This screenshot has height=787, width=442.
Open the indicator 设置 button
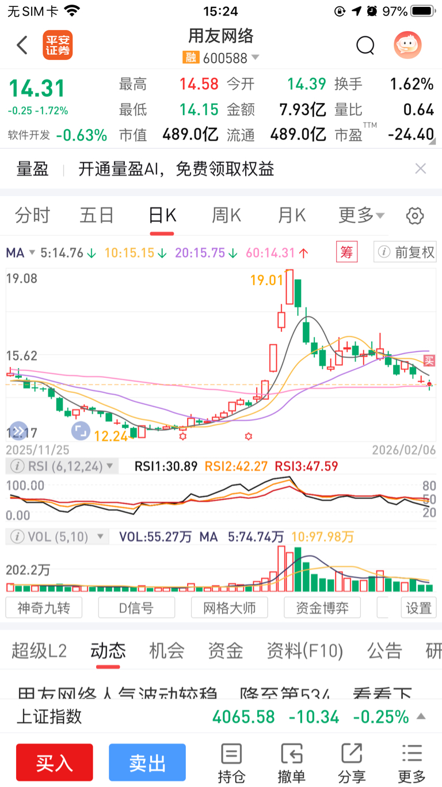point(418,608)
